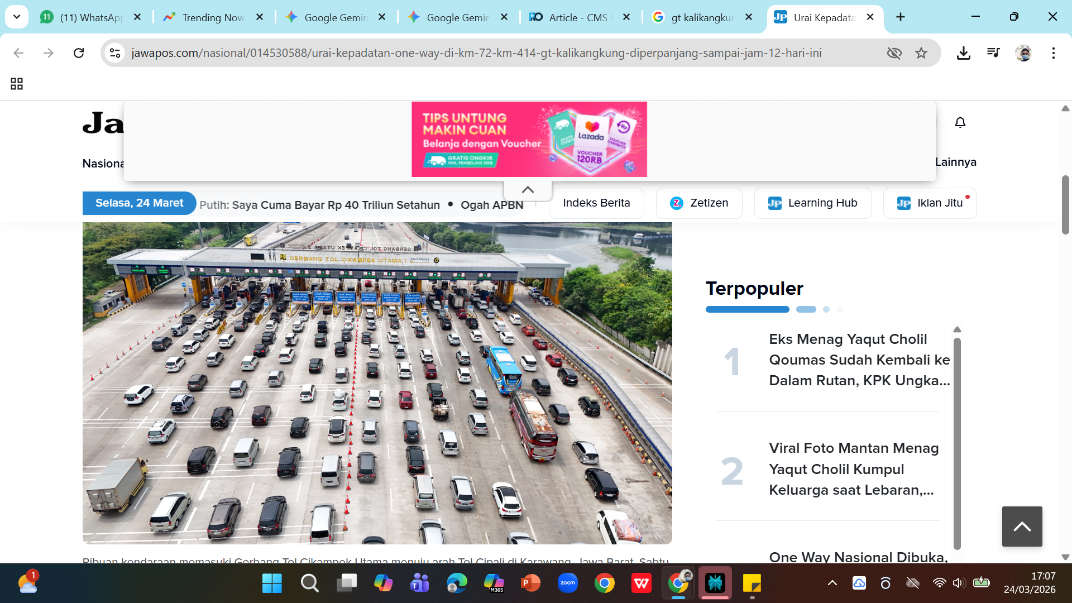This screenshot has height=603, width=1072.
Task: Open the Learning Hub
Action: click(x=812, y=203)
